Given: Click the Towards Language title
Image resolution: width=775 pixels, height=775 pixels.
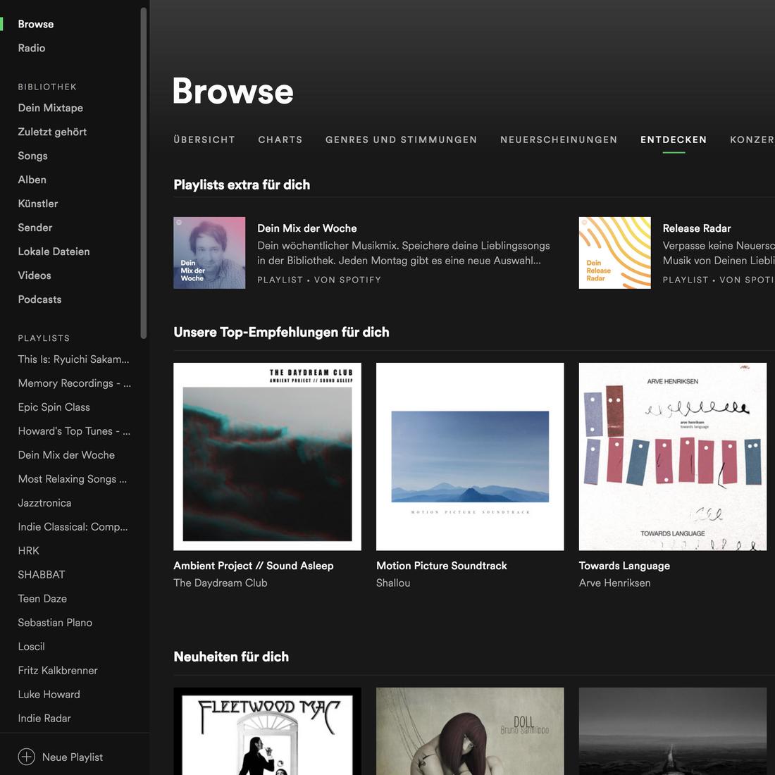Looking at the screenshot, I should [x=624, y=566].
